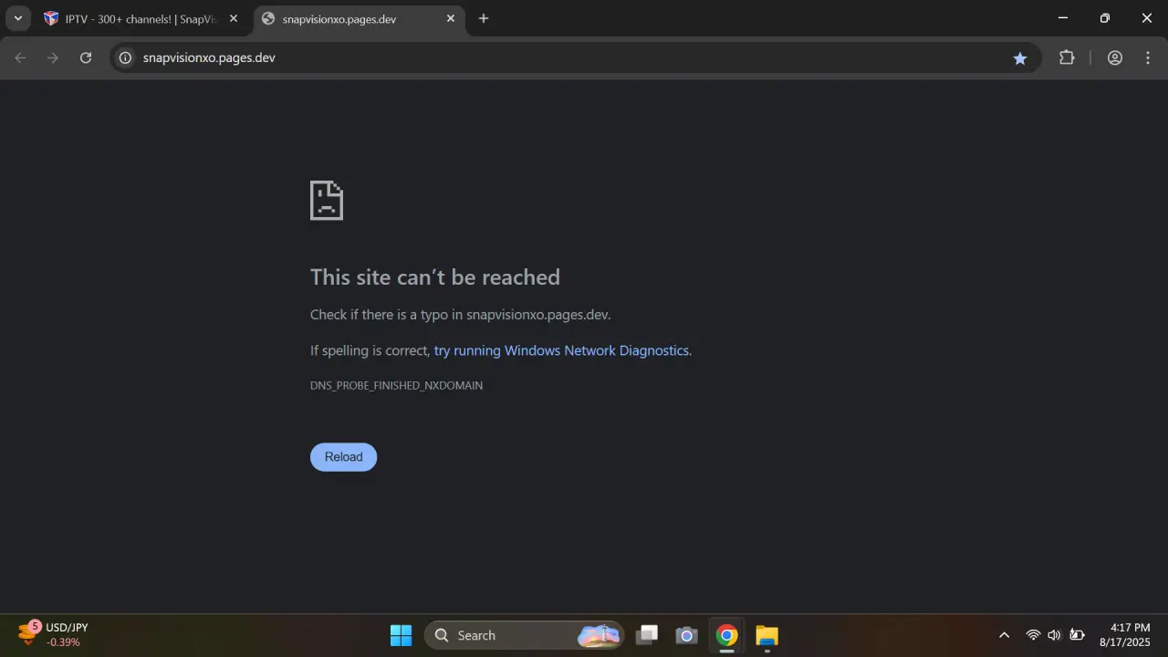Click the taskbar Search box
The image size is (1168, 657).
tap(525, 635)
